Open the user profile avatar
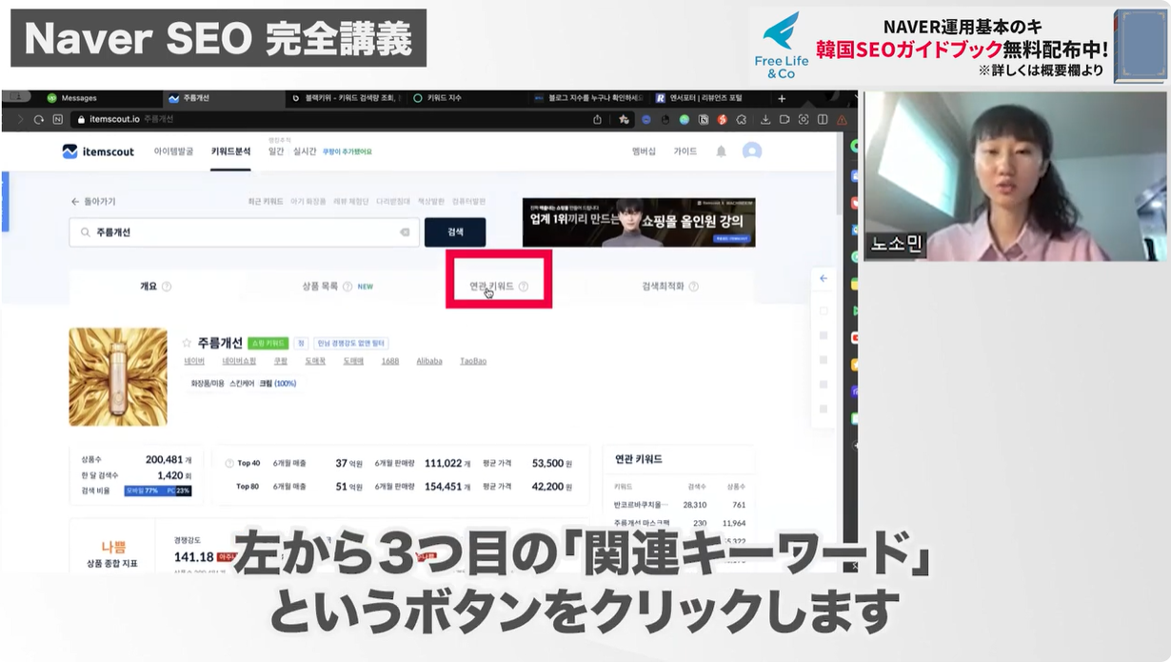This screenshot has height=663, width=1171. pos(752,151)
